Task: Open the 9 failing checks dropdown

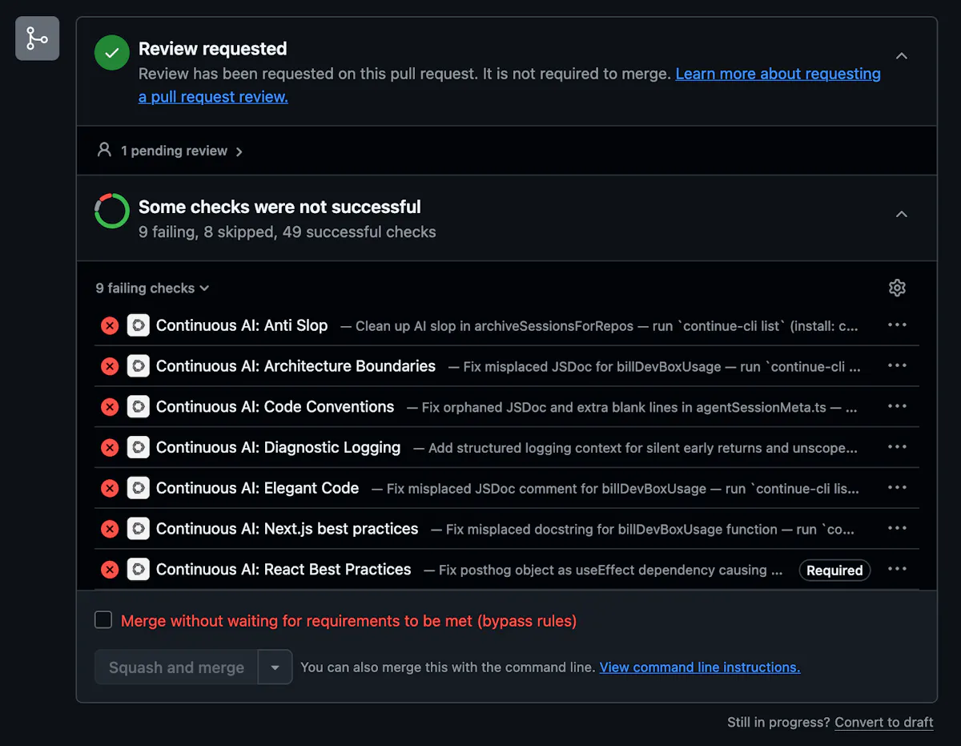Action: [152, 288]
